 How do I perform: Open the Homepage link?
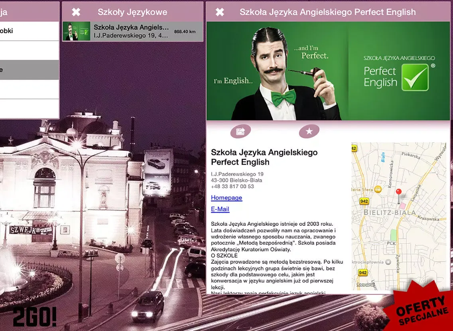pyautogui.click(x=226, y=197)
